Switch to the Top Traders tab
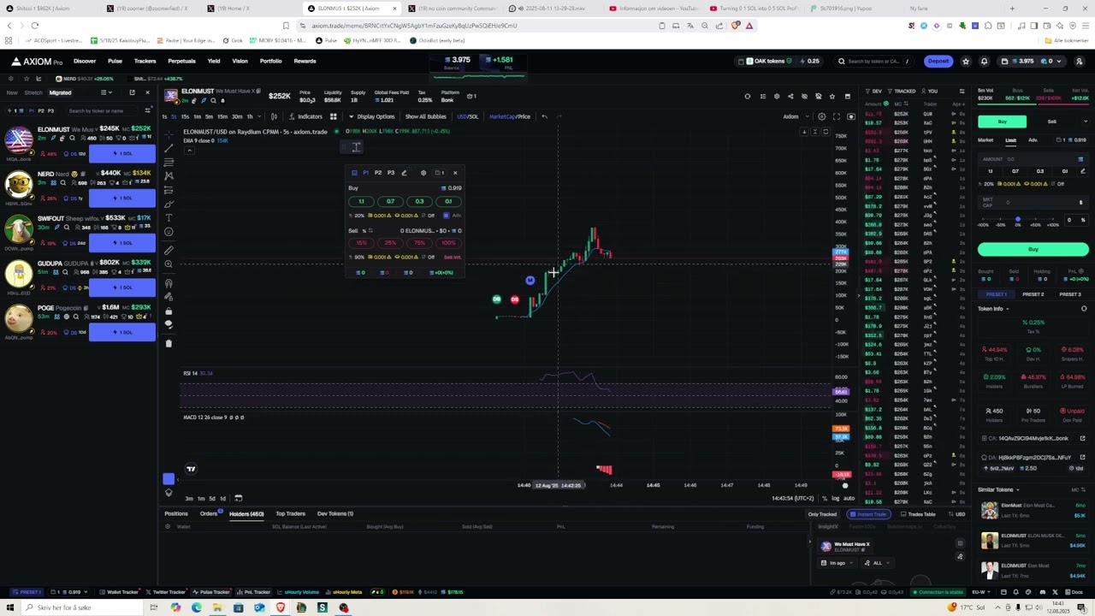Image resolution: width=1095 pixels, height=616 pixels. 290,513
